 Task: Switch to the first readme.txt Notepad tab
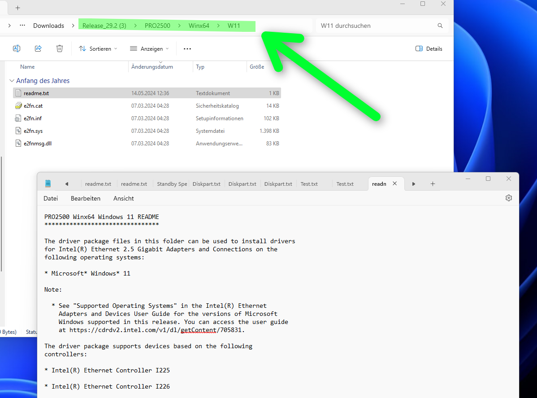(x=98, y=184)
